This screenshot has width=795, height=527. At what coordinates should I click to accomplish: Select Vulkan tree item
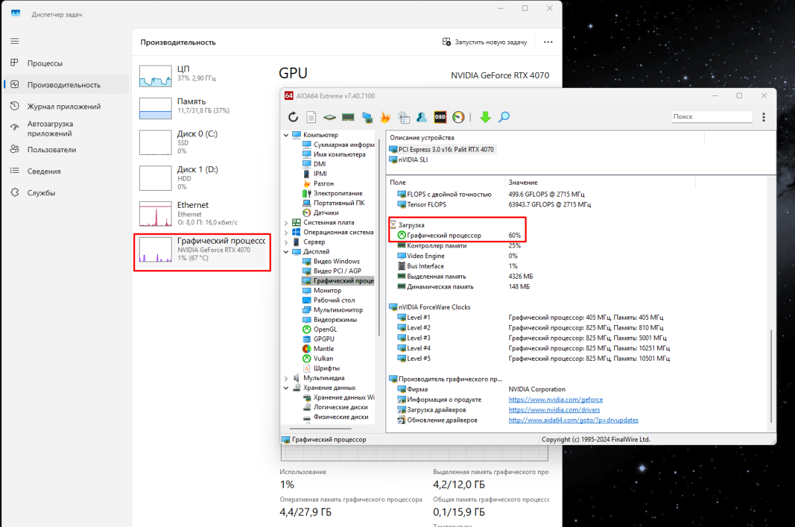tap(318, 358)
